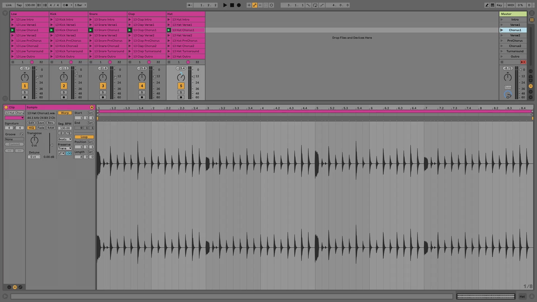The height and width of the screenshot is (302, 537).
Task: Stop playback with the Stop button
Action: 232,5
